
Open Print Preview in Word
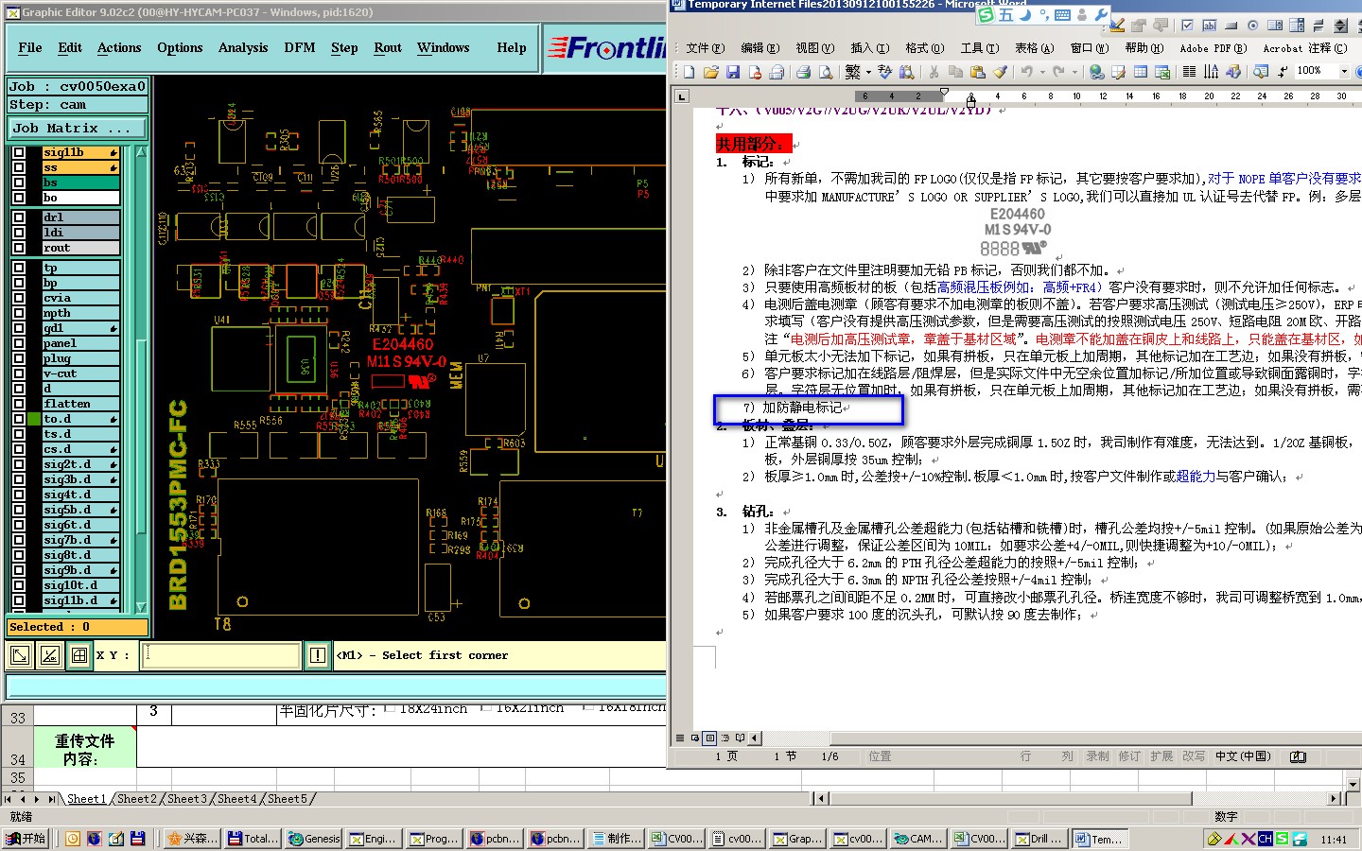(x=826, y=71)
